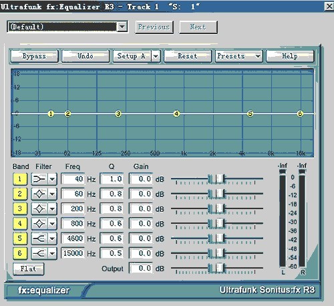This screenshot has width=334, height=306.
Task: Select node 2 on the EQ graph
Action: tap(67, 114)
